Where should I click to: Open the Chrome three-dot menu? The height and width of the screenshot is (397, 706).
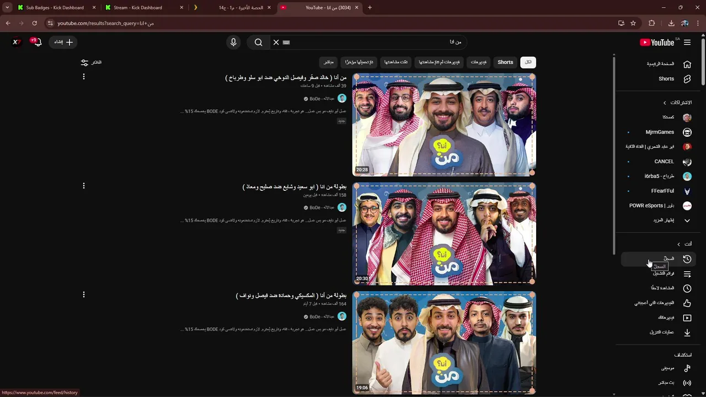(698, 23)
